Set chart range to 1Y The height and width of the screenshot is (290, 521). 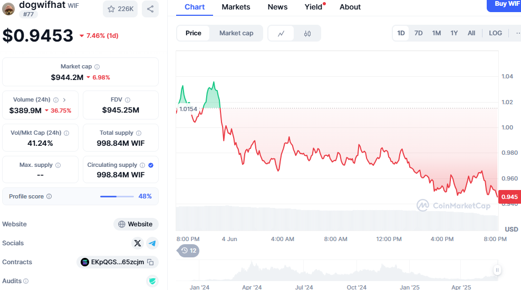454,33
